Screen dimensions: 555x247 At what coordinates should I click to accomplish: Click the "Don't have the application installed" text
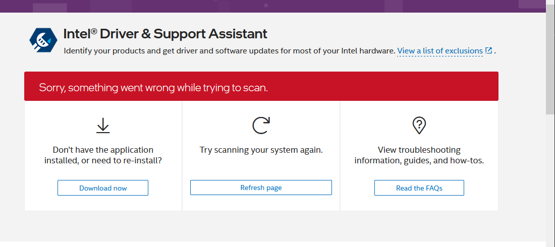pos(103,155)
